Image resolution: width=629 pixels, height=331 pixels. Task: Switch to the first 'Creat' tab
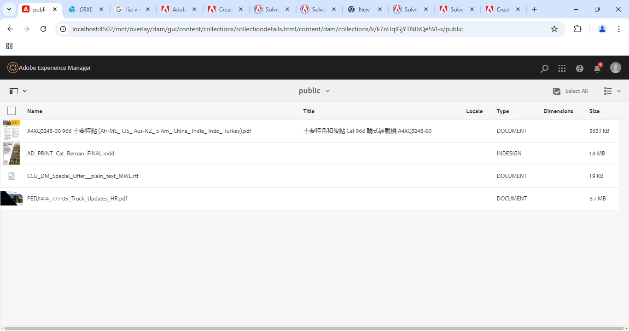(x=226, y=9)
